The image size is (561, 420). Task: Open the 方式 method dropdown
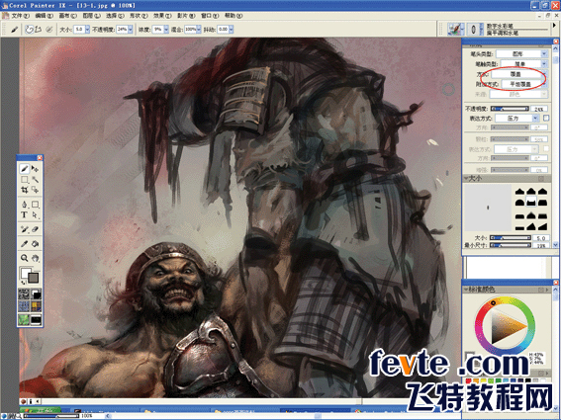click(518, 74)
